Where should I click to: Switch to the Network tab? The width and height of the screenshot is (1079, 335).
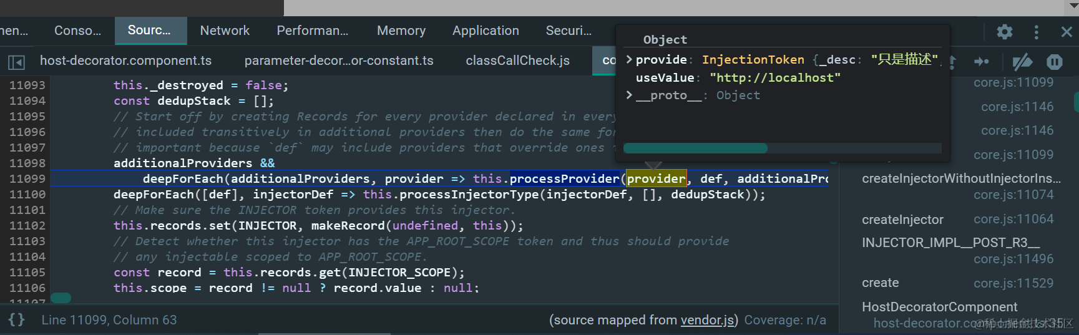pyautogui.click(x=225, y=31)
